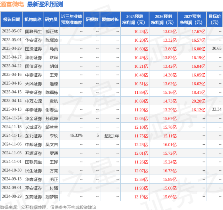Screen dimensions: 223x210
Task: Click institution 申万宏源
Action: [33, 101]
